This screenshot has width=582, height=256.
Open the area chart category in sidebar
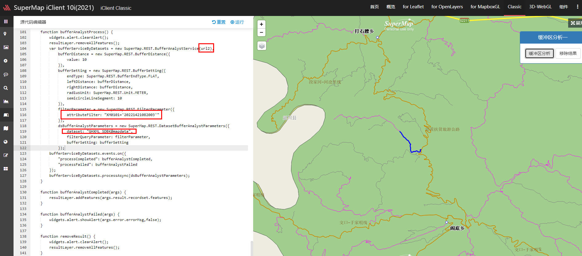click(6, 101)
